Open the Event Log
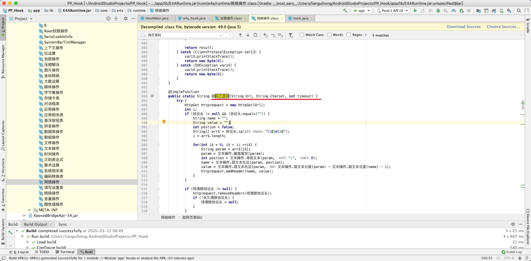Image resolution: width=531 pixels, height=261 pixels. 512,252
